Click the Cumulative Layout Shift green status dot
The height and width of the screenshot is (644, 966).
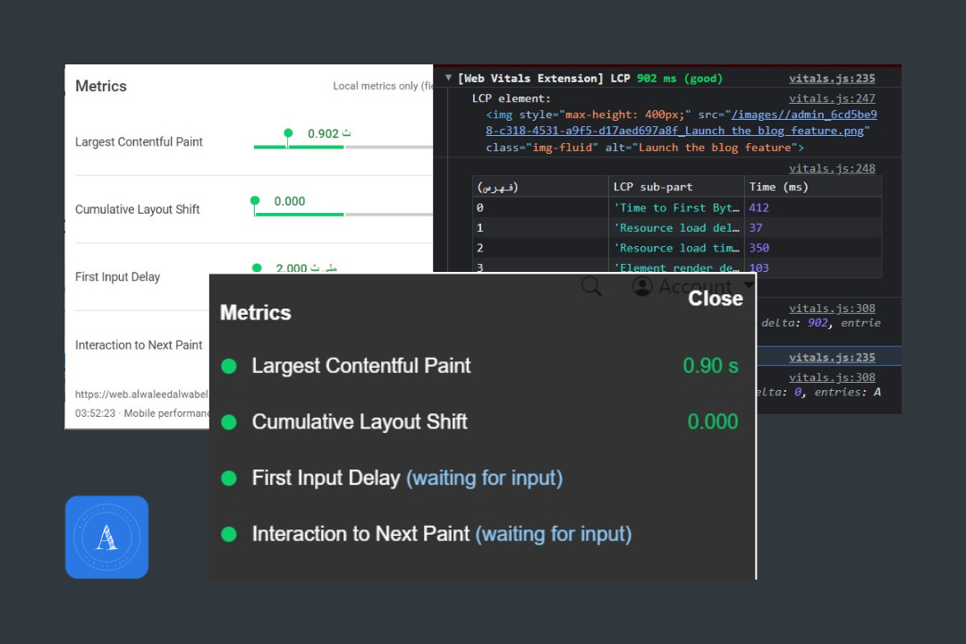pyautogui.click(x=229, y=422)
